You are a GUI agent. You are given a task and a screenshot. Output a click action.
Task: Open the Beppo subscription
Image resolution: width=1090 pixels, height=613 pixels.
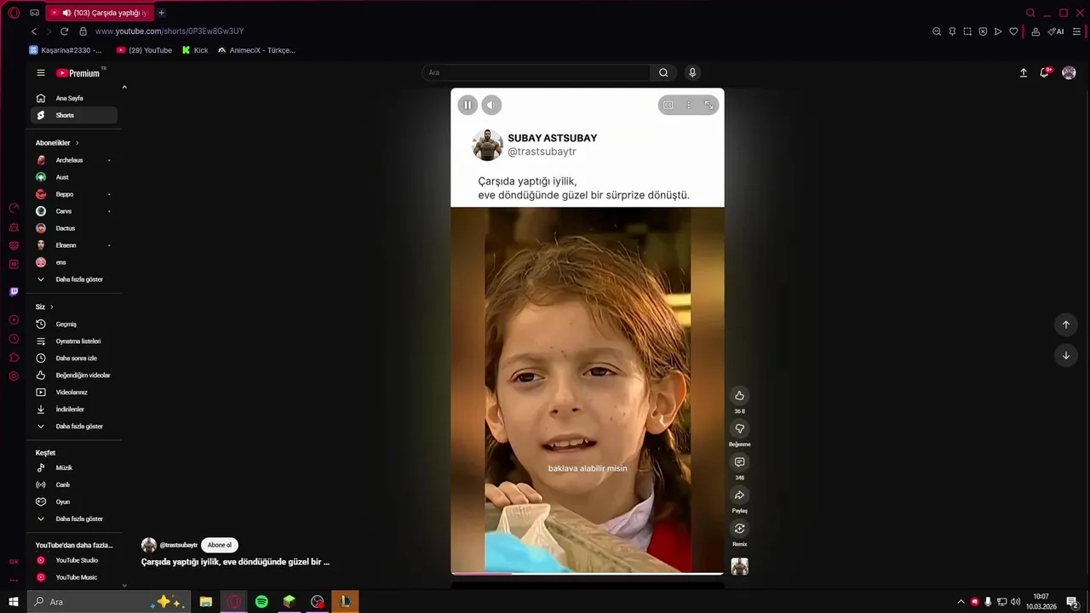coord(74,194)
